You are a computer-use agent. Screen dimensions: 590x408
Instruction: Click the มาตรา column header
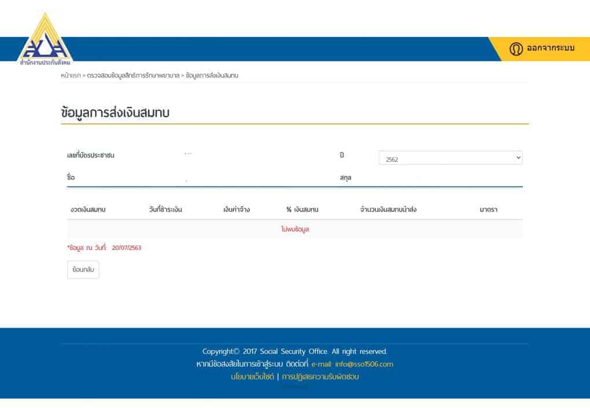(x=488, y=209)
